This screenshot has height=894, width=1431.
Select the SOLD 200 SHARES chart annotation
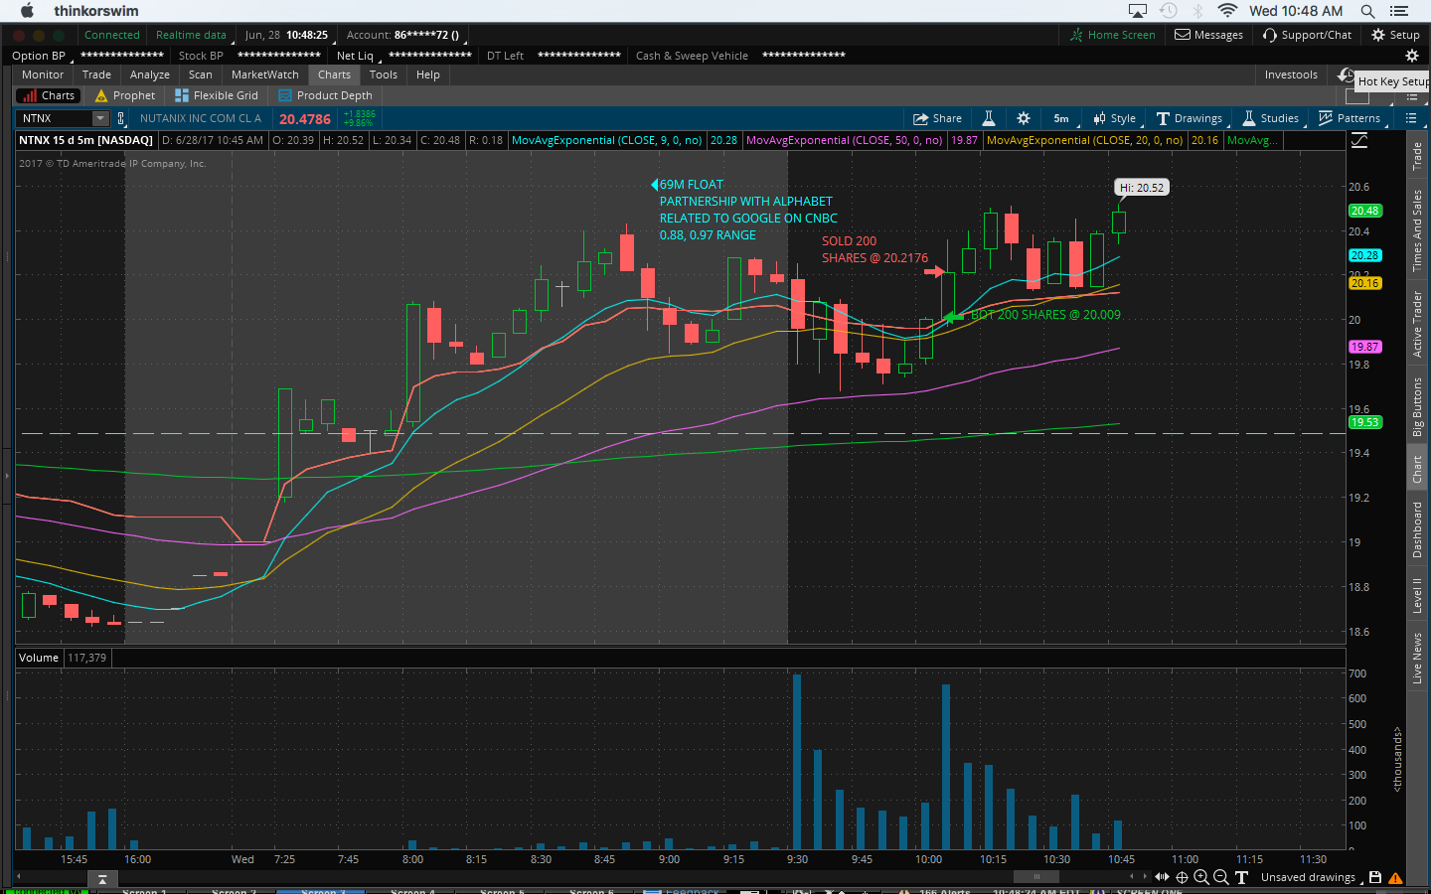[874, 249]
